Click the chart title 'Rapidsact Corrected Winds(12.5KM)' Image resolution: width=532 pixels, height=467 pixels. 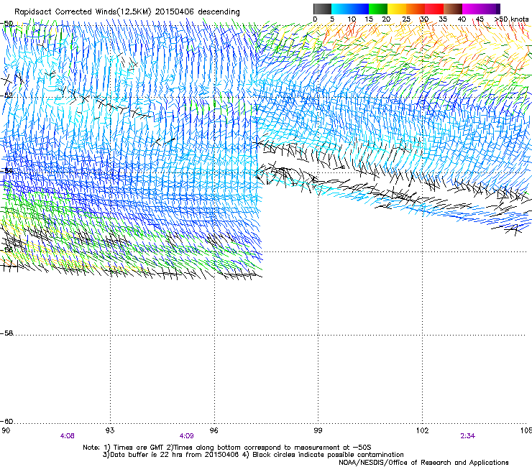click(x=83, y=11)
